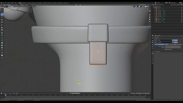
Task: Open the Mesh menu in the viewport header
Action: [x=23, y=6]
